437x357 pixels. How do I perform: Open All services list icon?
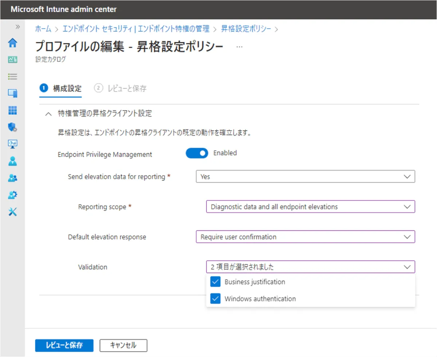click(13, 77)
